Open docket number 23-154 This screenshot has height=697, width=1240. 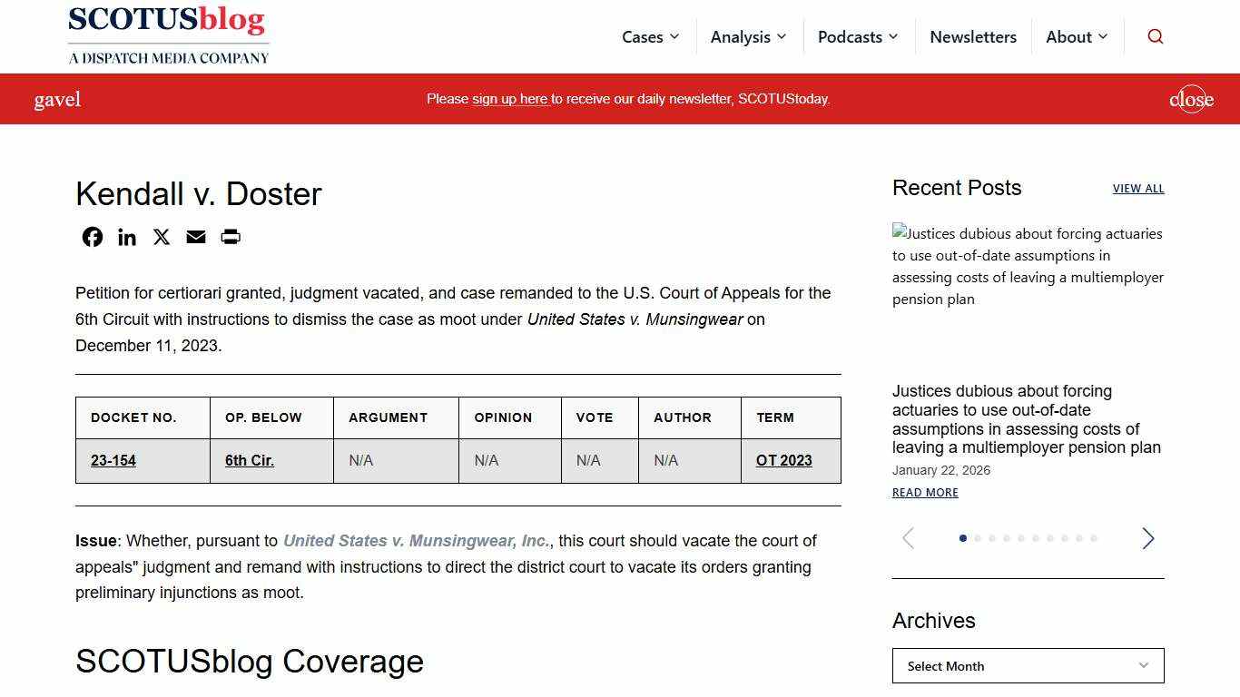point(113,460)
